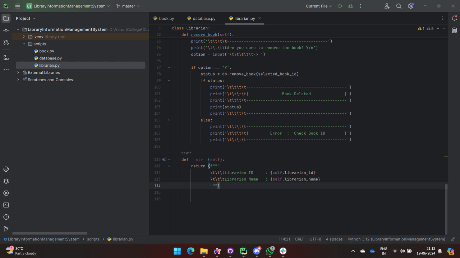Open the Terminal tool window
The image size is (460, 258).
6,205
